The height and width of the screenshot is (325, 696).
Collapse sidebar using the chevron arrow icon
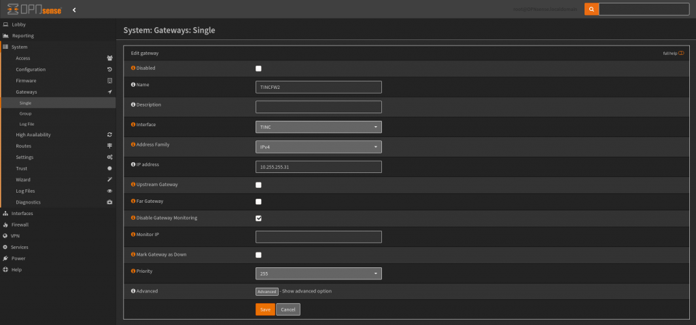click(x=74, y=9)
